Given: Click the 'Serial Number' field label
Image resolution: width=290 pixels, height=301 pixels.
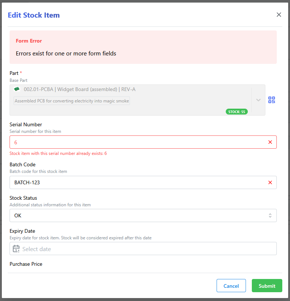Looking at the screenshot, I should click(26, 124).
